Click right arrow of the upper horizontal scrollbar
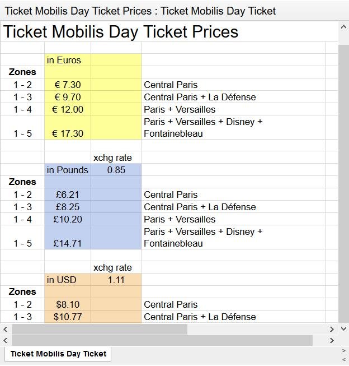 332,330
